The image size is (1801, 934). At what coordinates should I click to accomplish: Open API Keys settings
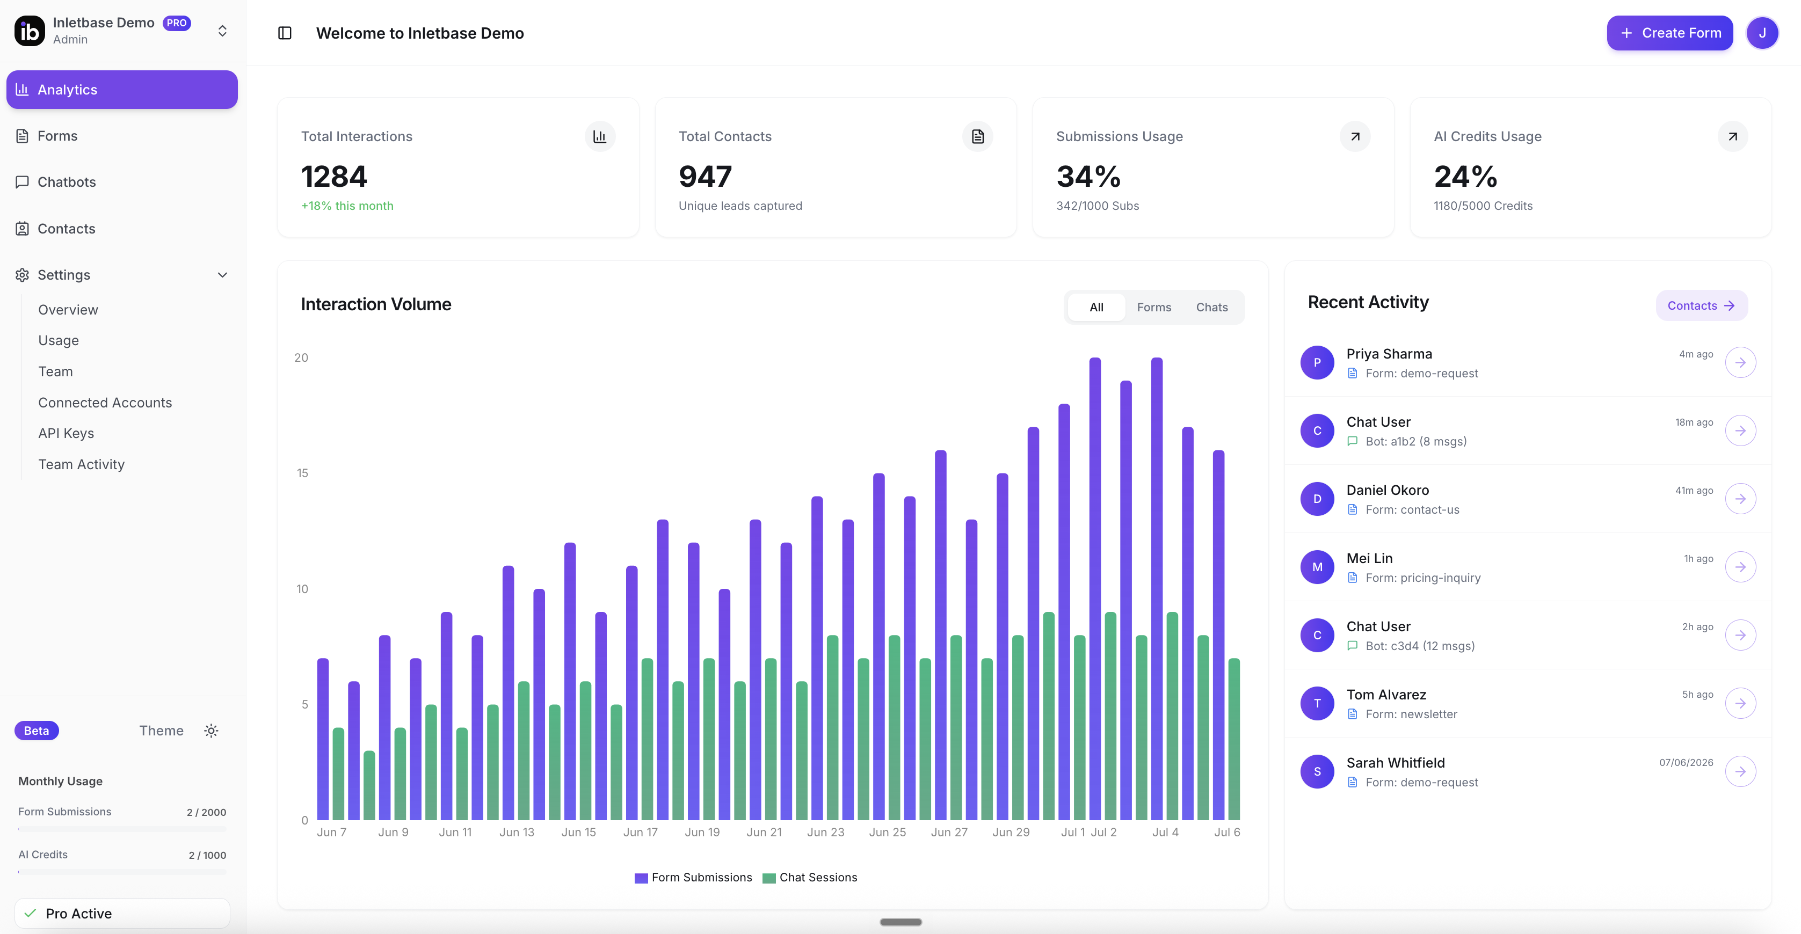66,433
